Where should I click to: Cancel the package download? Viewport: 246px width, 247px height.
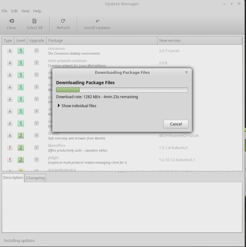pyautogui.click(x=176, y=124)
